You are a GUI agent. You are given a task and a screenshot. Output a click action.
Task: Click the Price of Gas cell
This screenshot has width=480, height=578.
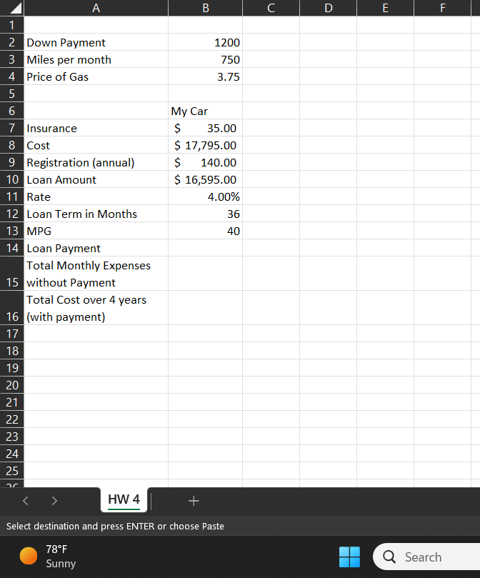point(96,76)
